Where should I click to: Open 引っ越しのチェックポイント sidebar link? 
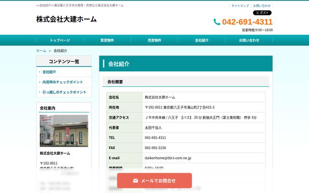click(x=64, y=92)
